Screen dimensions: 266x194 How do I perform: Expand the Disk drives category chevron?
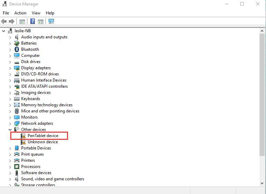[10, 62]
